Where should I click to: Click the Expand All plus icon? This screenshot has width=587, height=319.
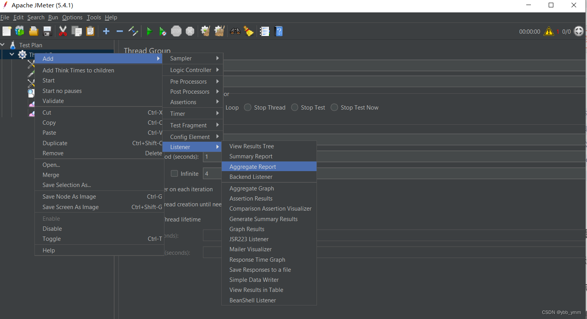106,31
